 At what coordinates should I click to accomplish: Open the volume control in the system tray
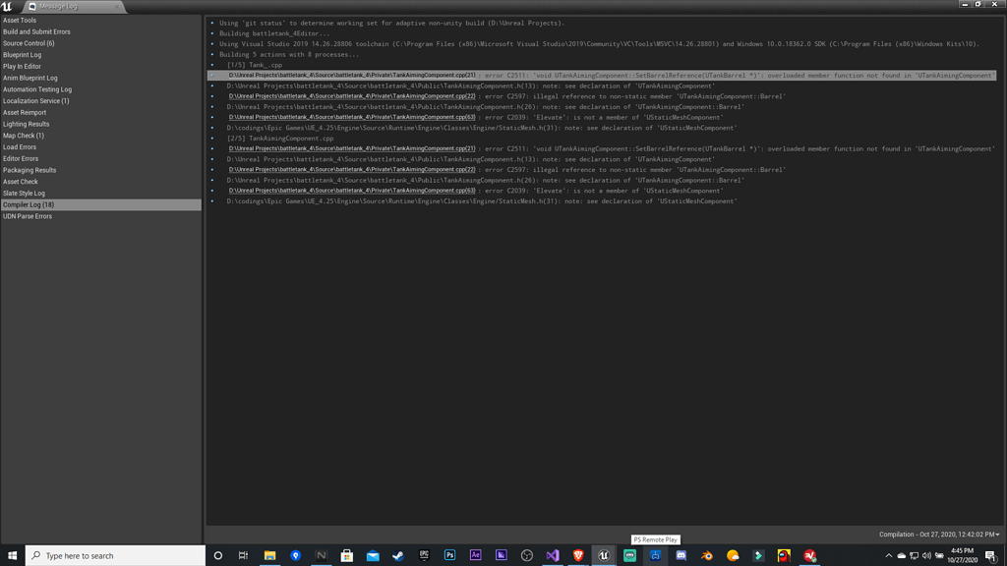point(926,556)
